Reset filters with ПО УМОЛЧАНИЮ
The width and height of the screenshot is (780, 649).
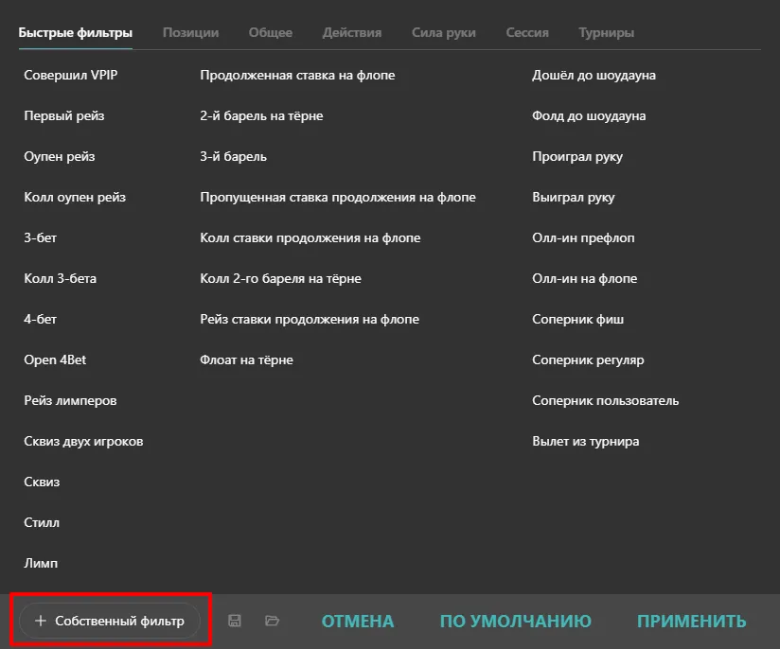(515, 622)
